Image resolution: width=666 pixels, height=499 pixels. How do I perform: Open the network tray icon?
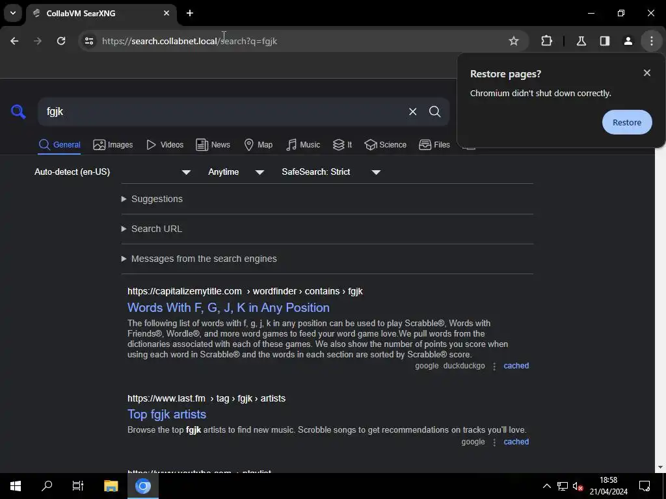tap(563, 486)
